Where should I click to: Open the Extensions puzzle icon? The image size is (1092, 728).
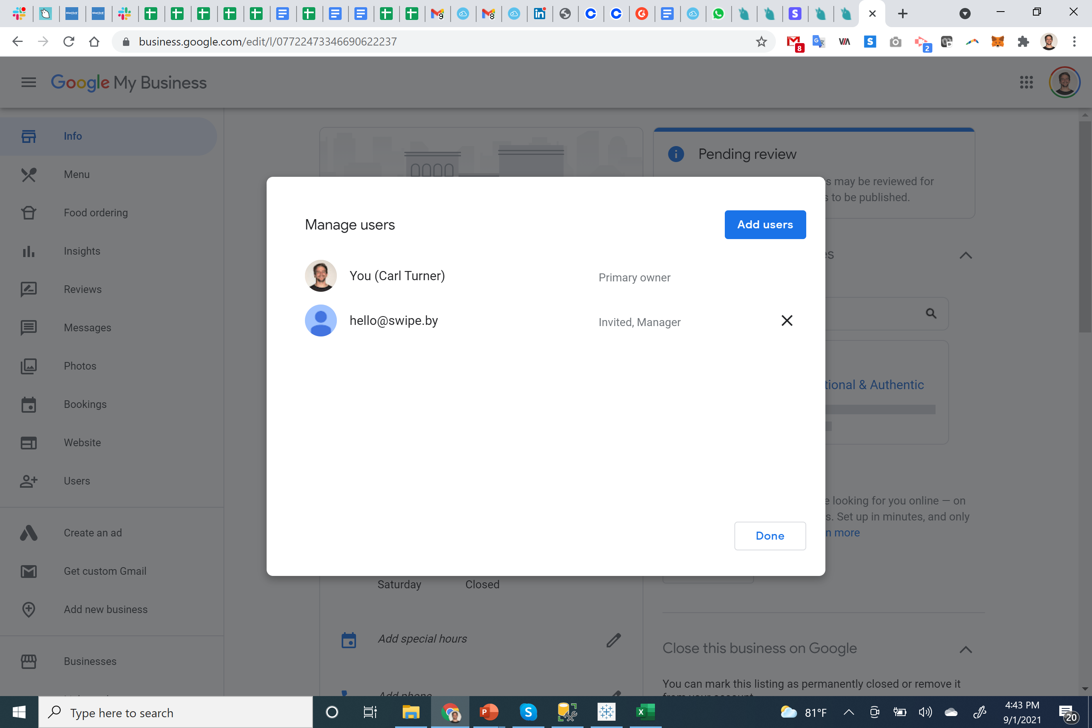1023,42
